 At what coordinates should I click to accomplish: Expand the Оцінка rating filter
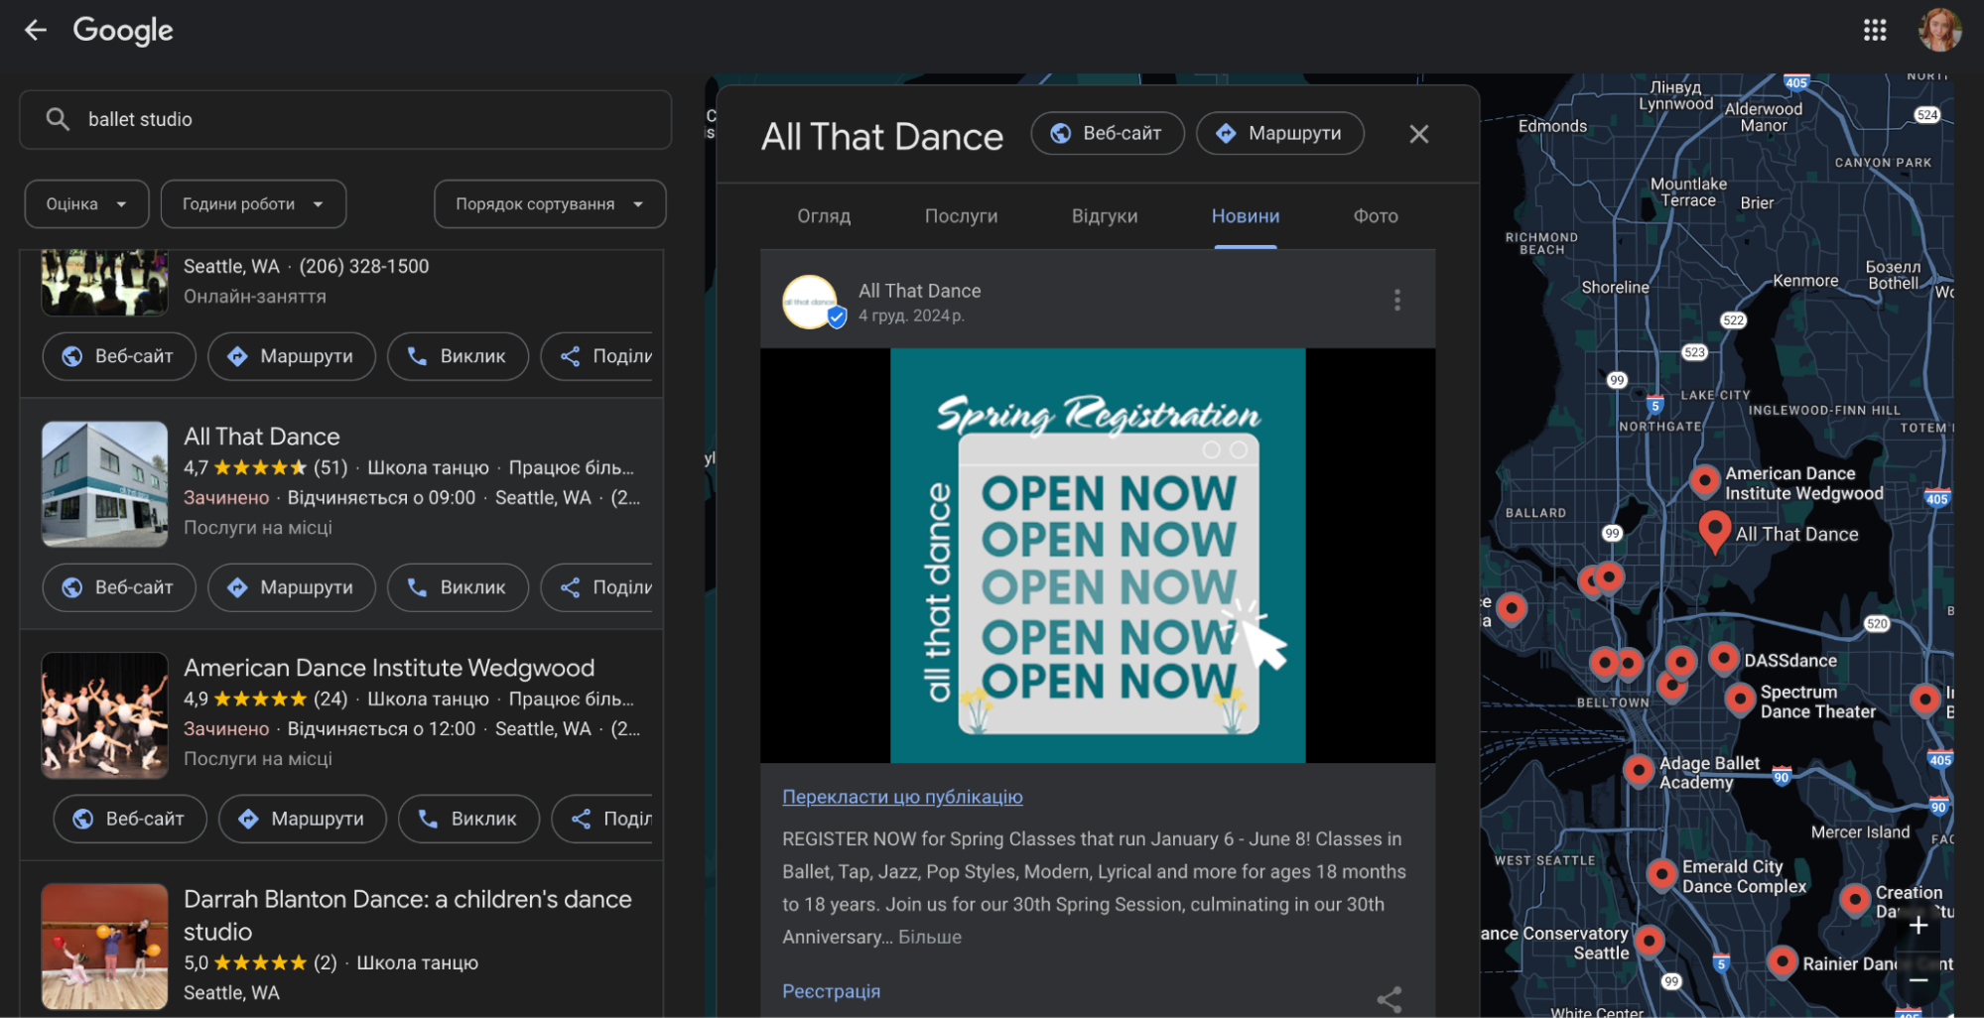86,204
